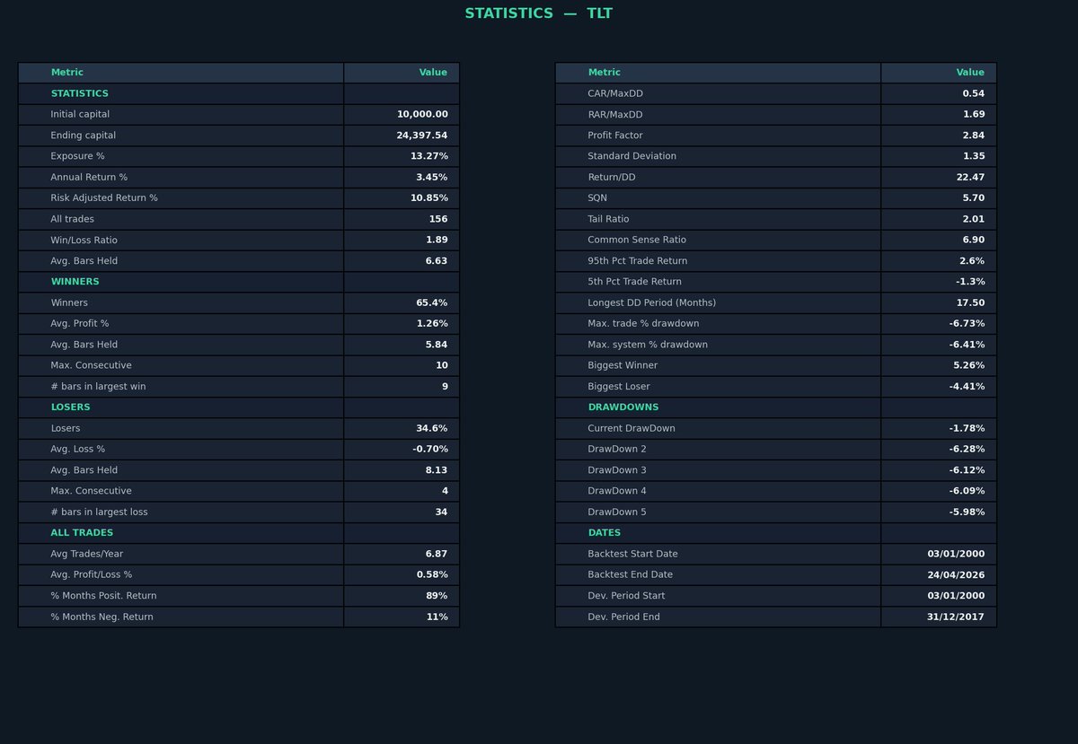Click the 6.87 trades per year value
This screenshot has width=1078, height=744.
437,555
